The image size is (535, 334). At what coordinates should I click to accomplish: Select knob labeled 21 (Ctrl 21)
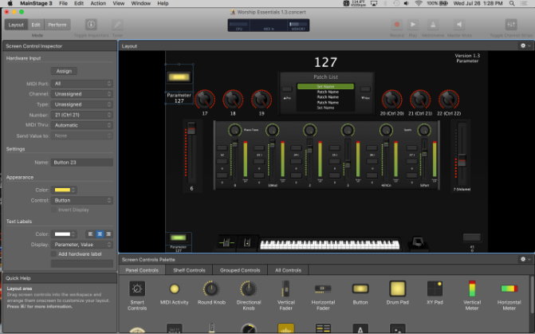(420, 100)
